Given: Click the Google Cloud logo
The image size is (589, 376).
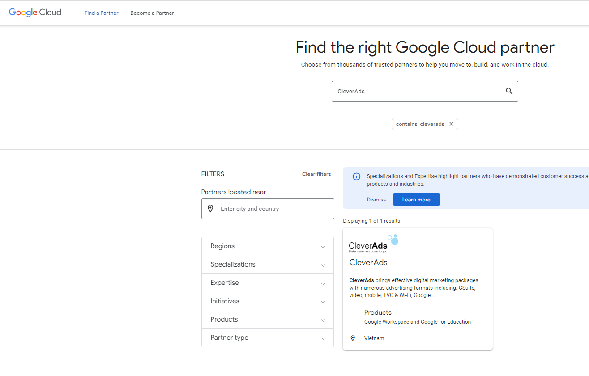Looking at the screenshot, I should 35,13.
